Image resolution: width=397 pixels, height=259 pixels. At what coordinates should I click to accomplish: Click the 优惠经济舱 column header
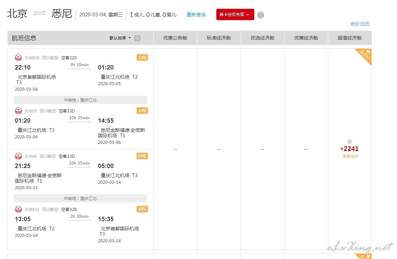click(306, 38)
